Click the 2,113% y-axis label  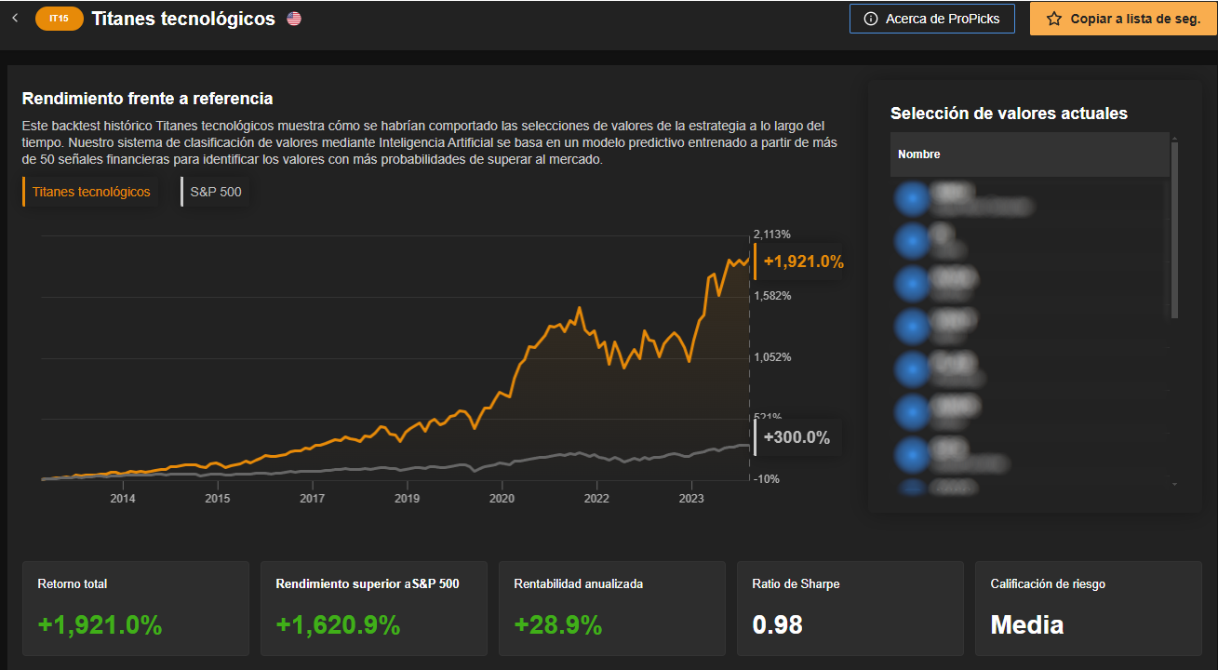click(x=773, y=234)
